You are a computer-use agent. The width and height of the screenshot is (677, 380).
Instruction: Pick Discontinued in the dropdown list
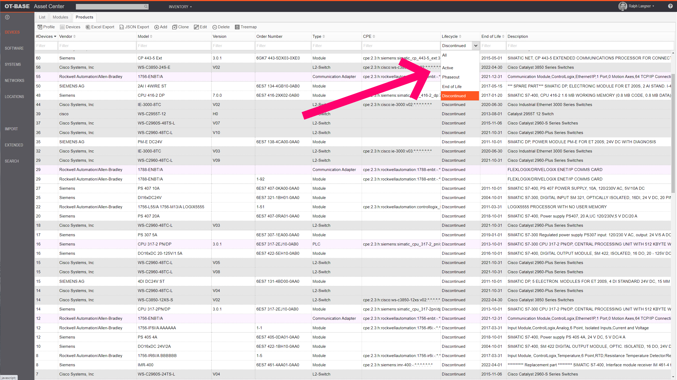coord(460,96)
